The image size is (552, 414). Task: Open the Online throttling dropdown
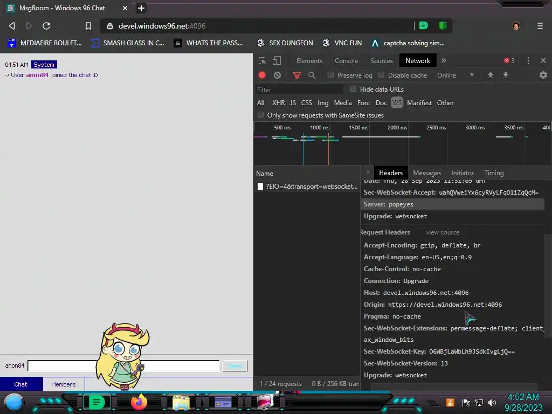tap(455, 75)
